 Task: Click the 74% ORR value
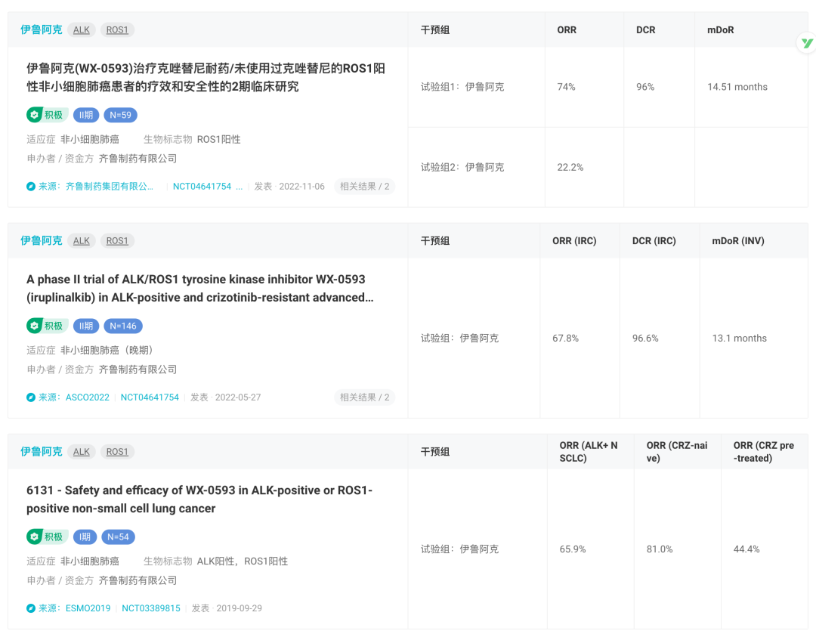pyautogui.click(x=566, y=87)
